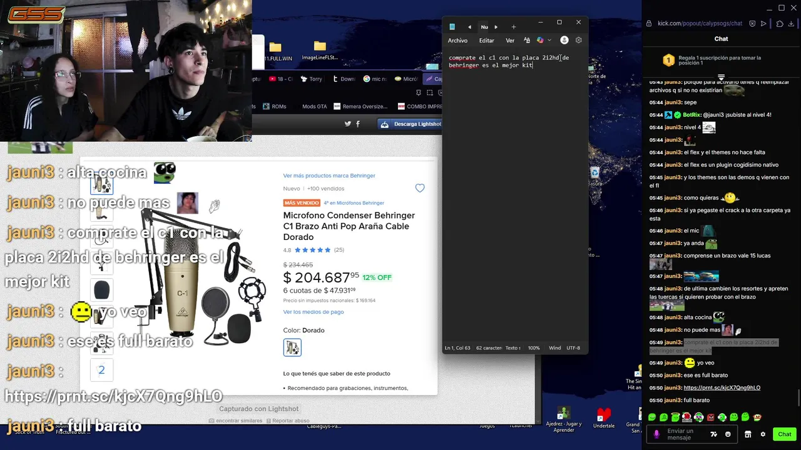Click the 11.FULL.WIN folder on desktop

point(277,51)
